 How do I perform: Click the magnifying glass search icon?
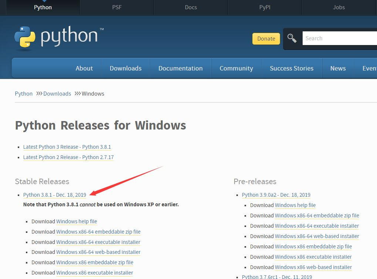click(x=292, y=38)
